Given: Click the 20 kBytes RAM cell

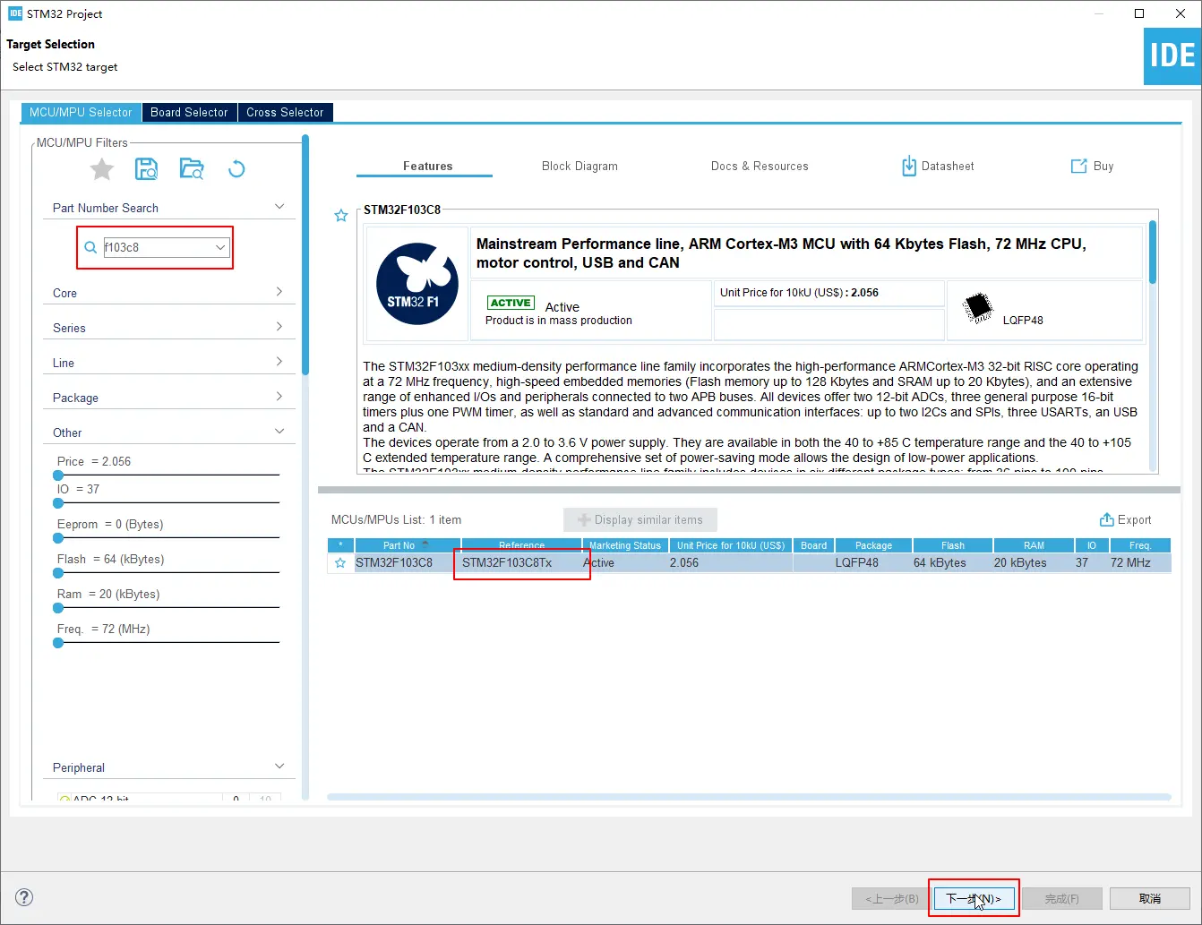Looking at the screenshot, I should click(1034, 563).
